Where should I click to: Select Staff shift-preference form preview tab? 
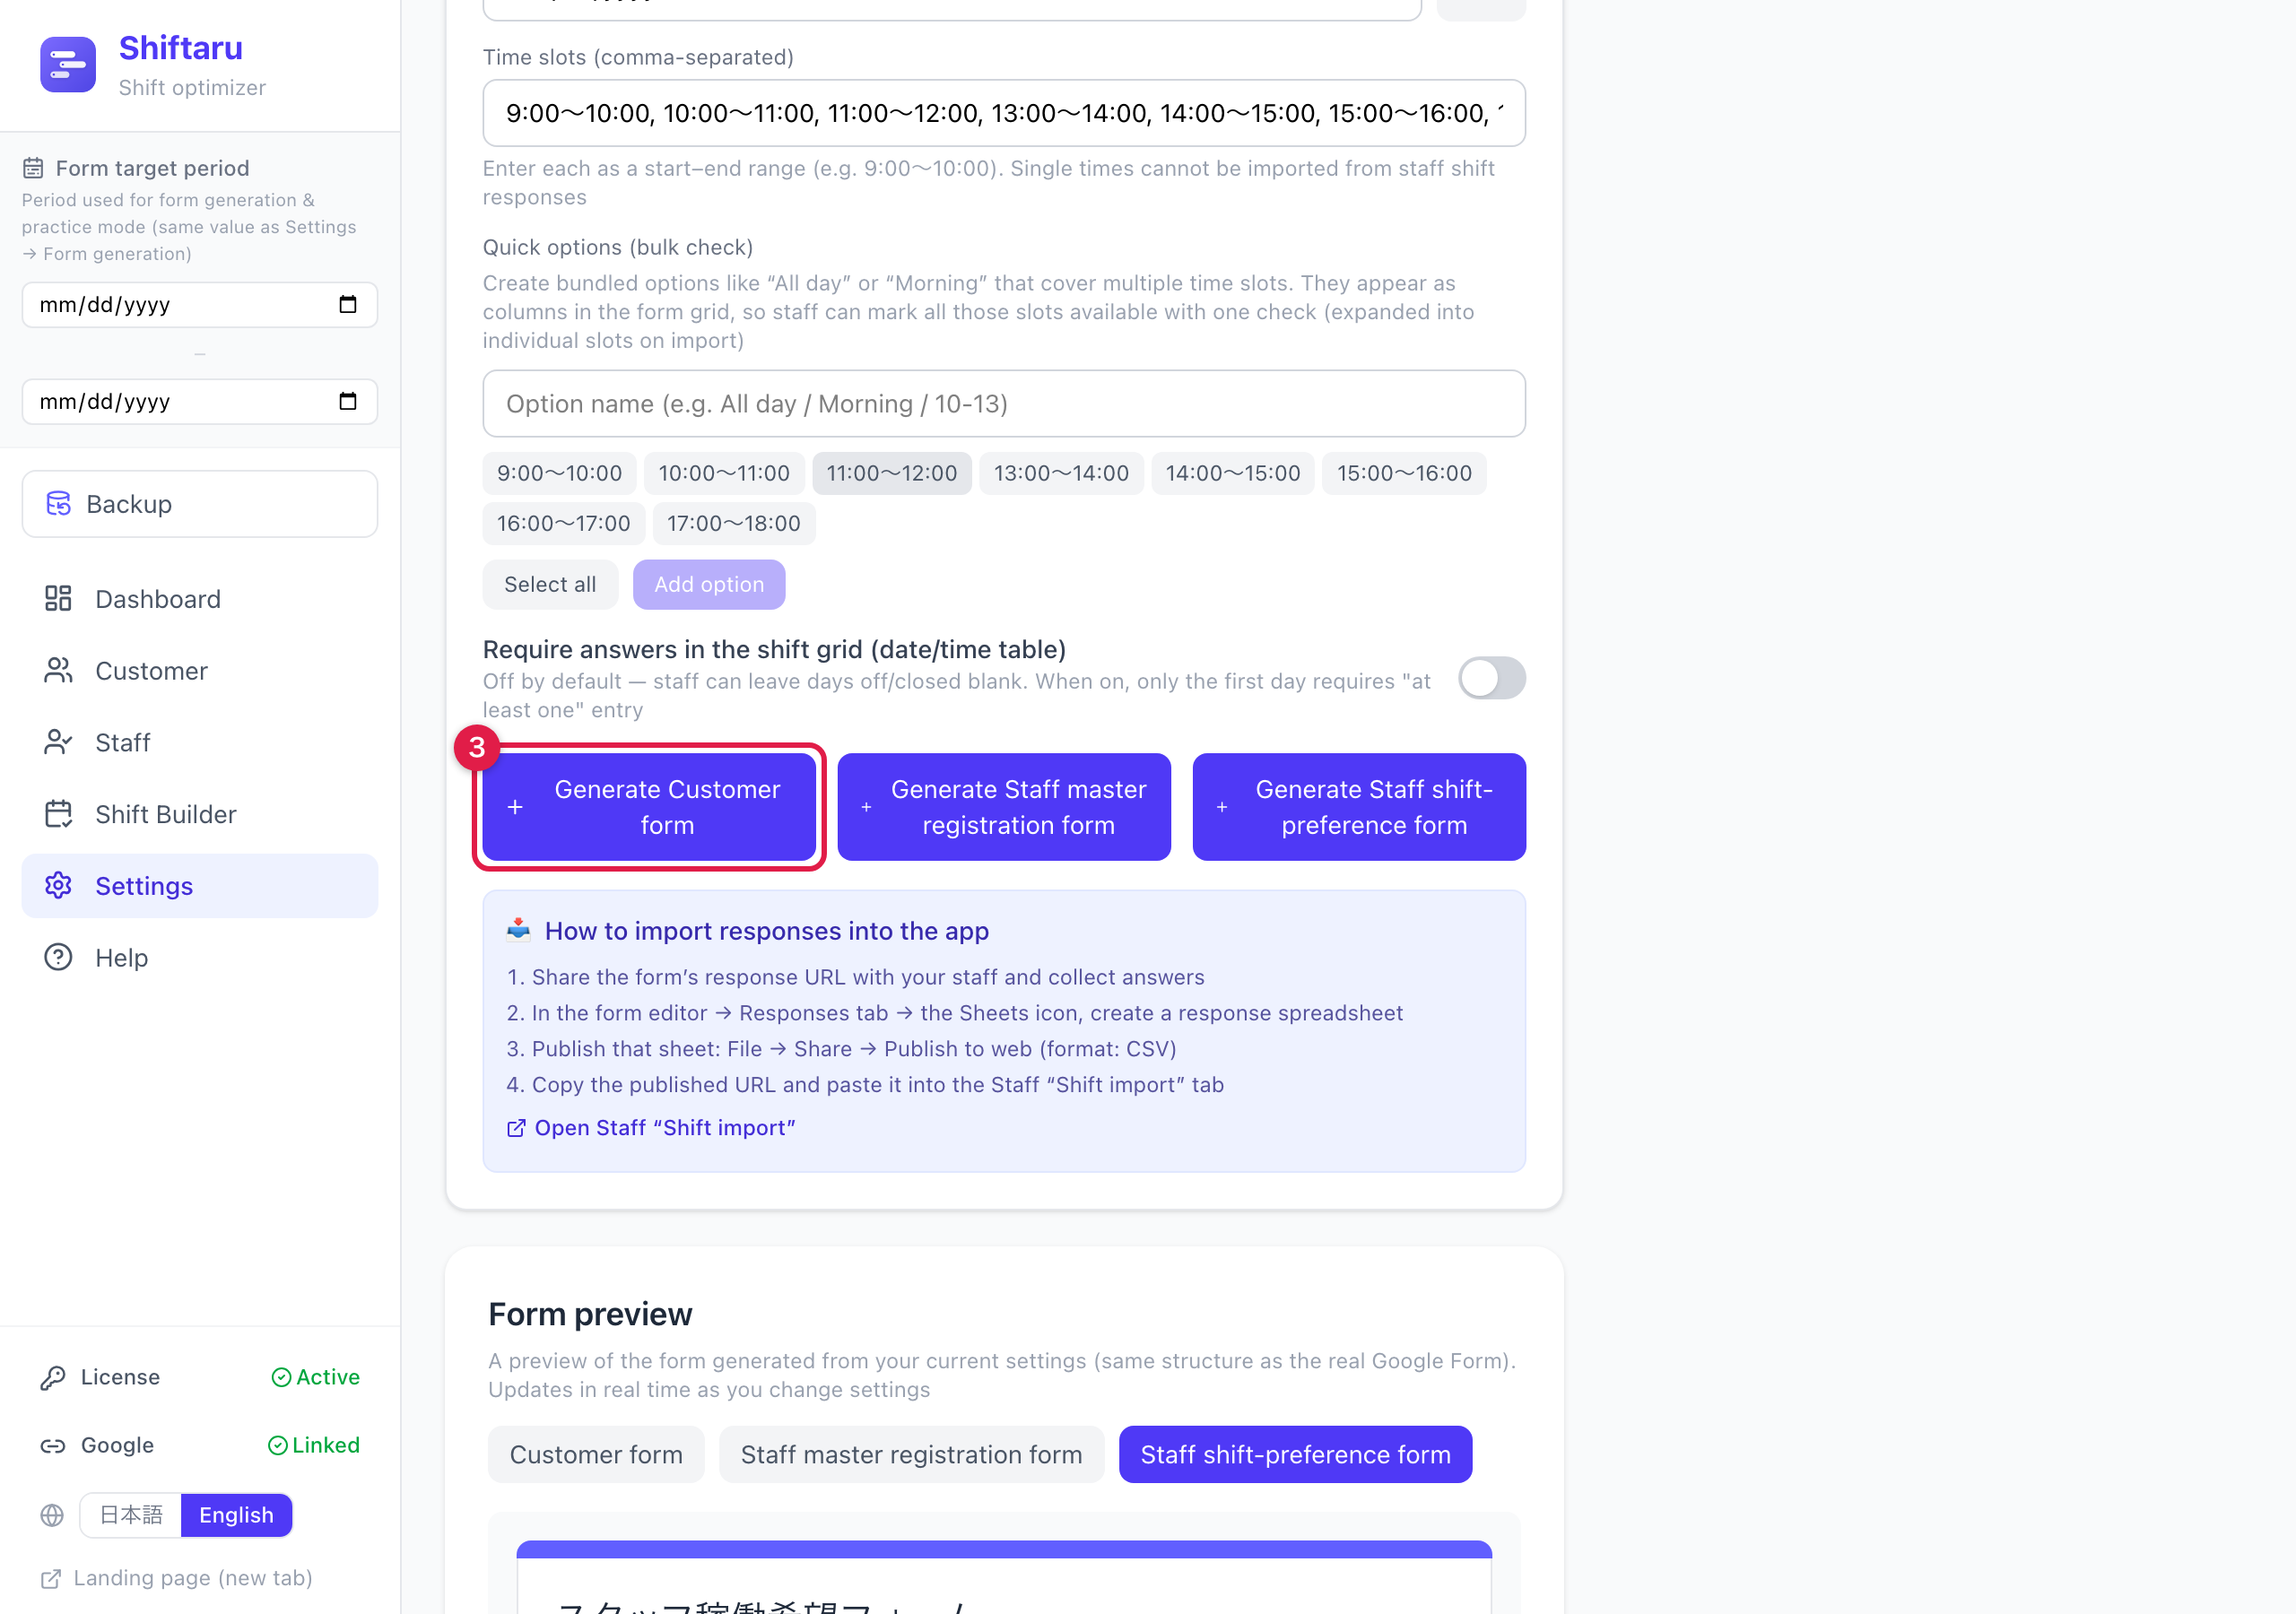1295,1455
